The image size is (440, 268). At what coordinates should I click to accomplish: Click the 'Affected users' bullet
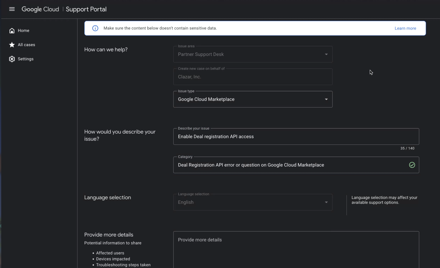(x=110, y=253)
